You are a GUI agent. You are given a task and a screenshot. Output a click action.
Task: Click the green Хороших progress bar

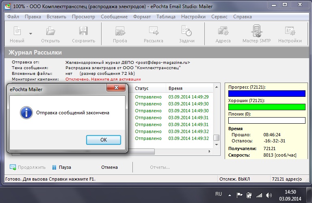point(266,107)
